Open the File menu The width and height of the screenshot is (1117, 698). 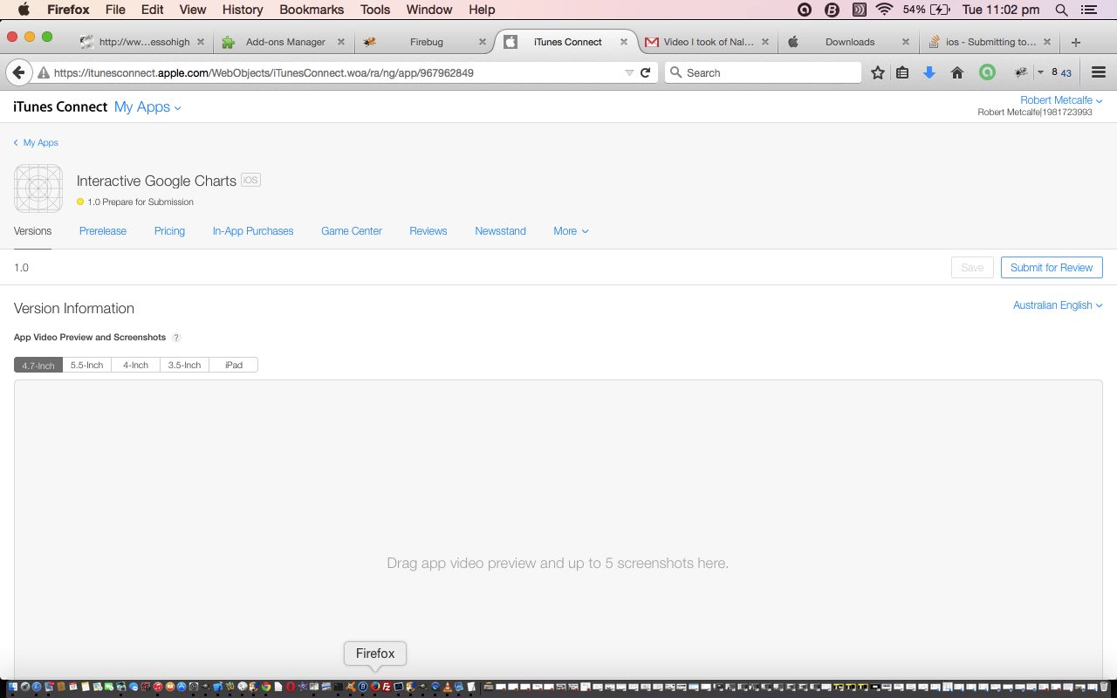pos(115,10)
